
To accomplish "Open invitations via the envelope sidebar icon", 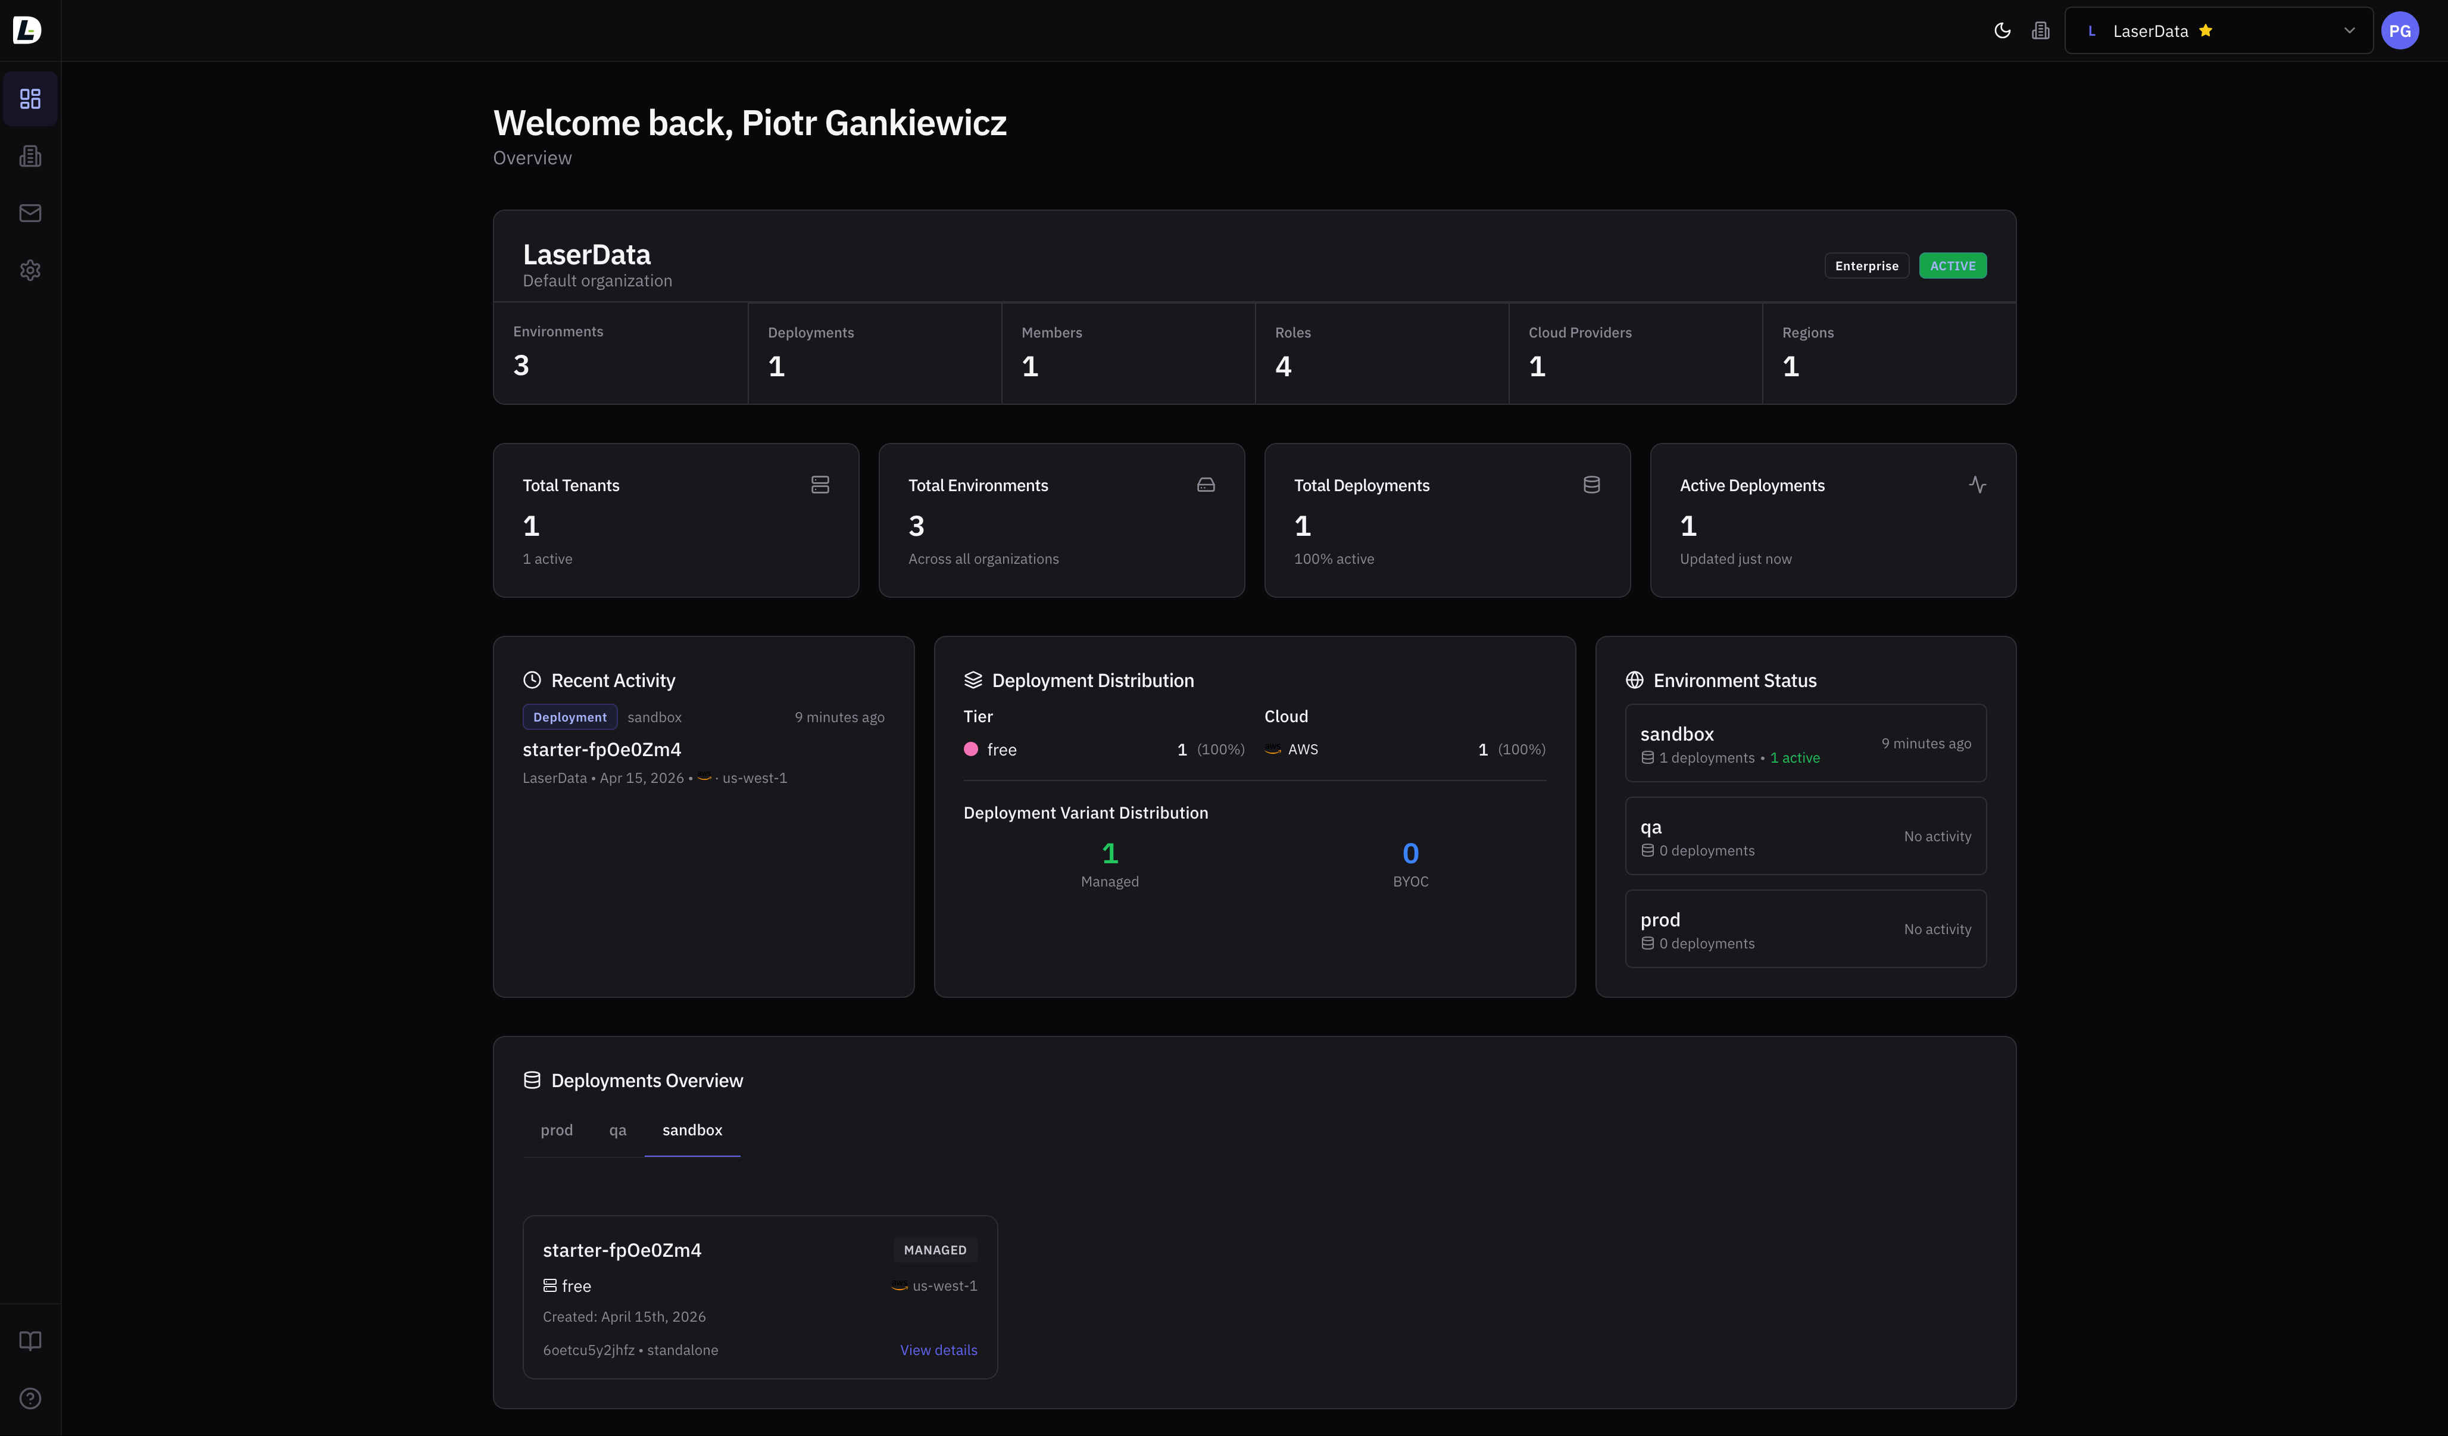I will [30, 213].
